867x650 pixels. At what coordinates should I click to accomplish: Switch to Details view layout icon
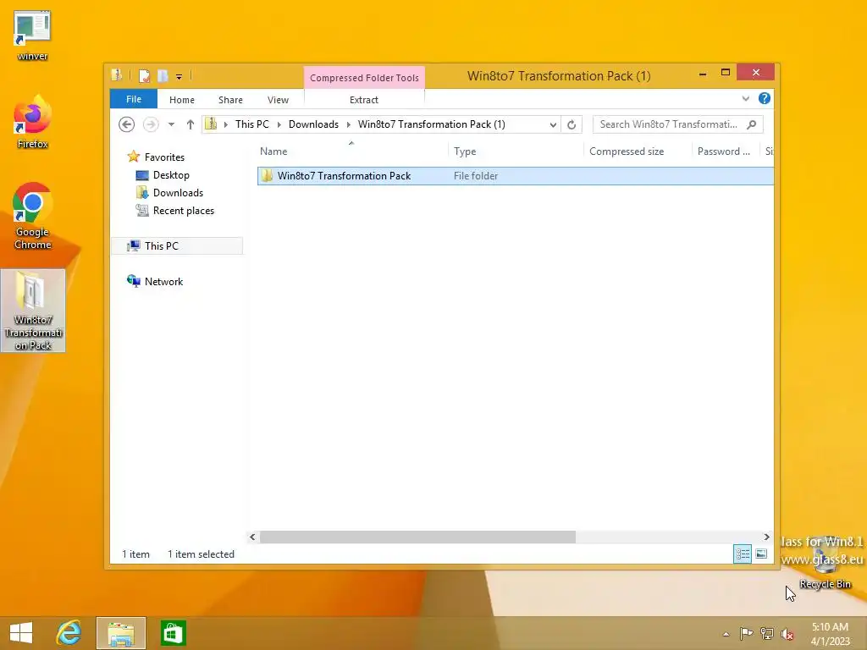point(742,554)
